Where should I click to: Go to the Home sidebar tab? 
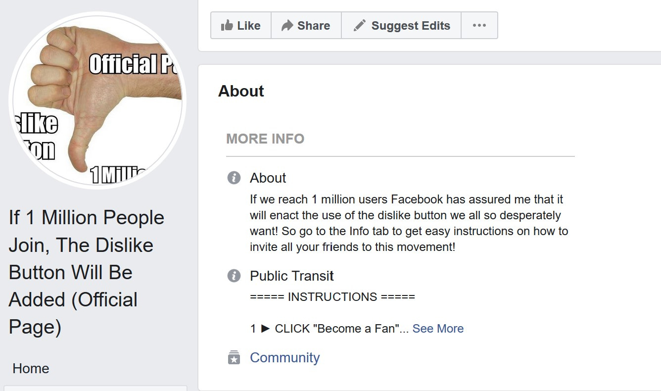point(31,368)
